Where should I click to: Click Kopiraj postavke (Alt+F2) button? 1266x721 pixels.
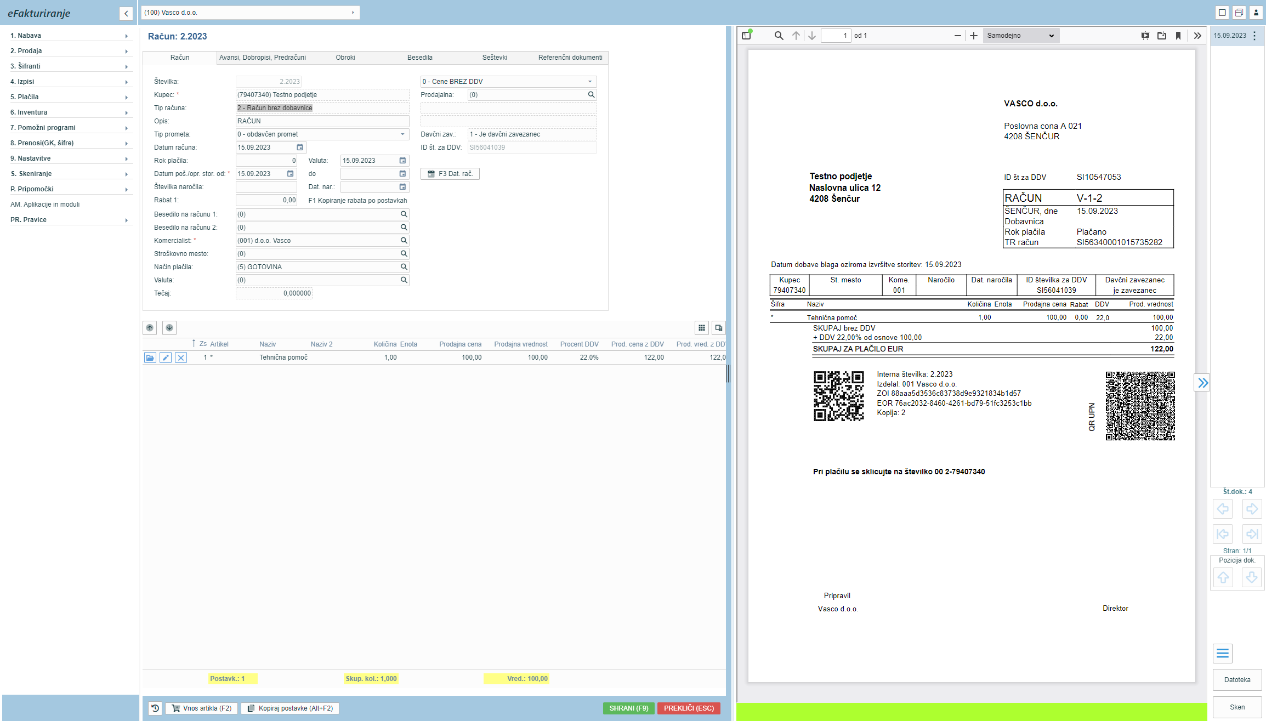point(290,708)
